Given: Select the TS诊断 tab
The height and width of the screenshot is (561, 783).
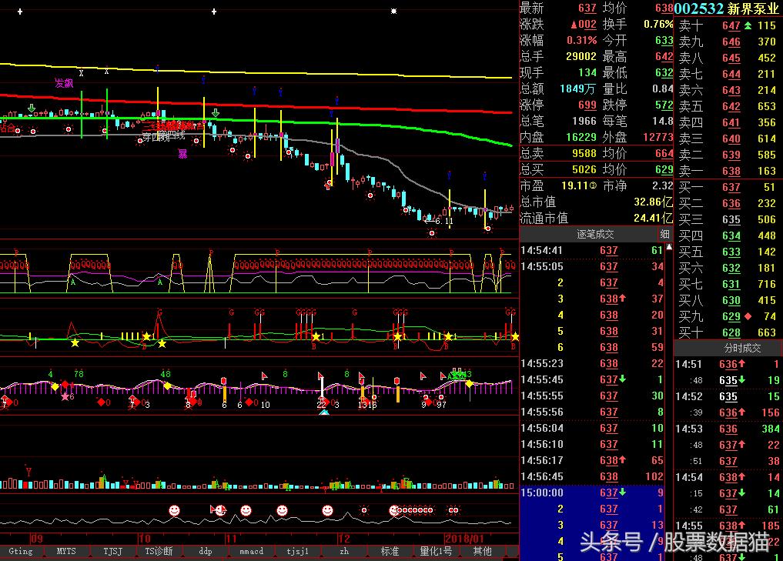Looking at the screenshot, I should click(x=159, y=551).
